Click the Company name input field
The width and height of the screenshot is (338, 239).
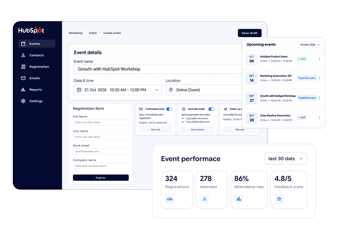tap(101, 166)
